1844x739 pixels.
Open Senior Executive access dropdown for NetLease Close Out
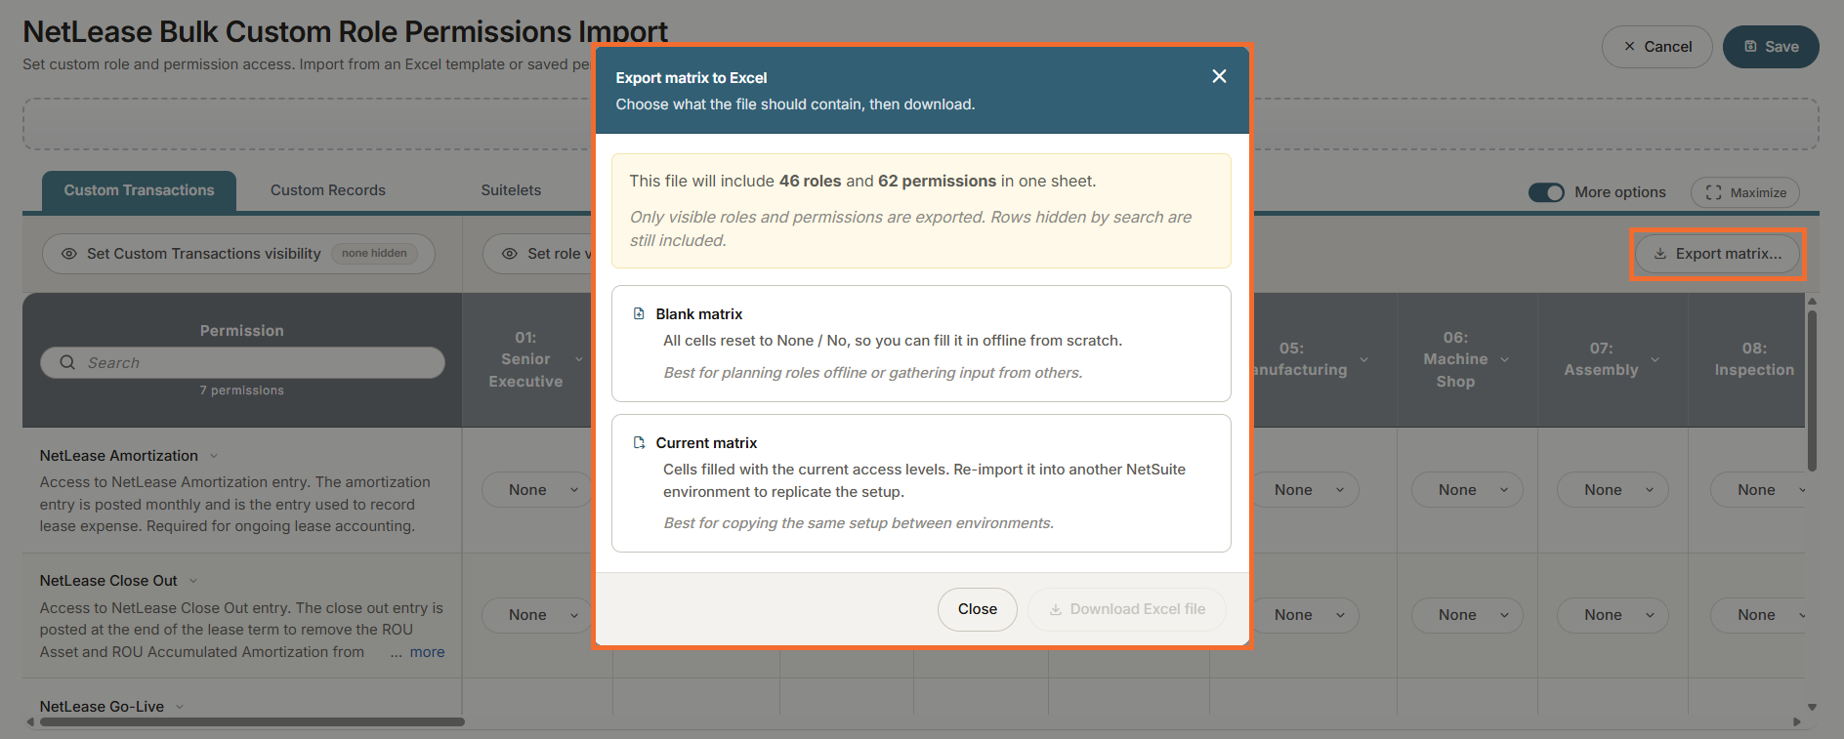click(x=537, y=615)
